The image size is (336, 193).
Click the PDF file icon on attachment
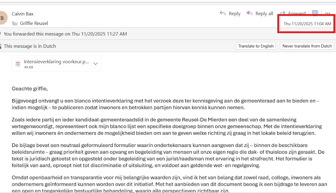18,64
